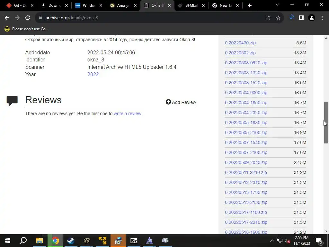Click the Add Review plus icon
The image size is (329, 247).
click(x=168, y=102)
